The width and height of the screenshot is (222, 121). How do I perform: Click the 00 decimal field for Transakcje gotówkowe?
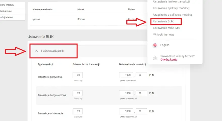pyautogui.click(x=142, y=75)
